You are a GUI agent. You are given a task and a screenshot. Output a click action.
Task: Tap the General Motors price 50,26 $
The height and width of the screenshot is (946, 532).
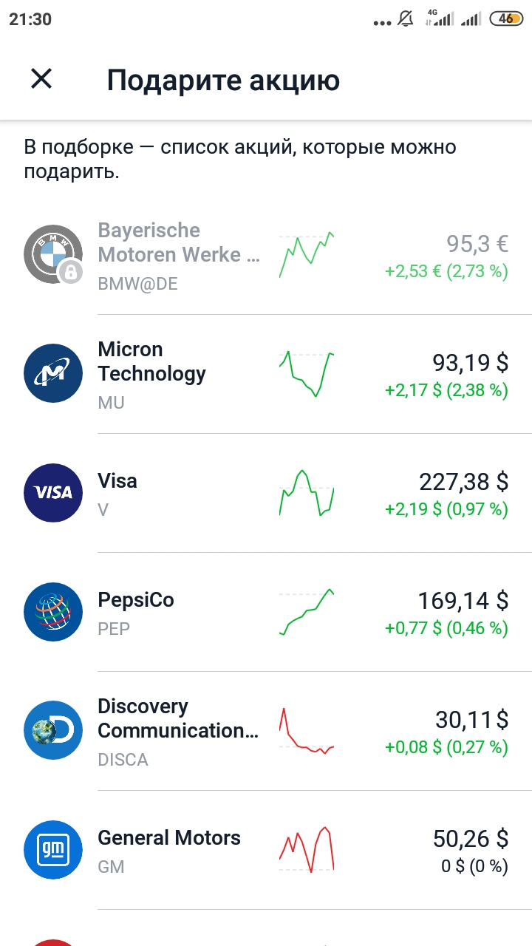coord(470,838)
